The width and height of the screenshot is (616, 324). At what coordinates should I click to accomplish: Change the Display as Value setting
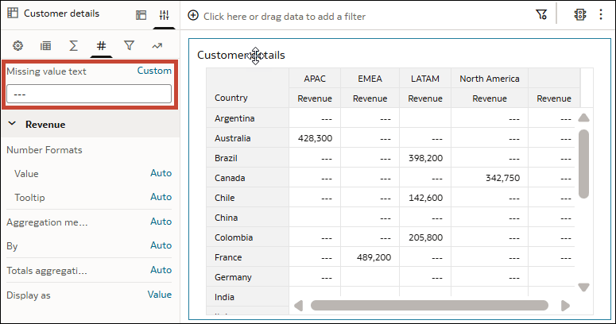tap(159, 295)
